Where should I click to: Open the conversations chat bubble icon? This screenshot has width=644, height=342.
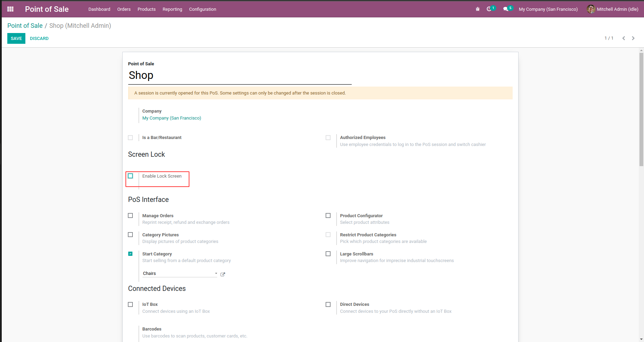(x=506, y=9)
